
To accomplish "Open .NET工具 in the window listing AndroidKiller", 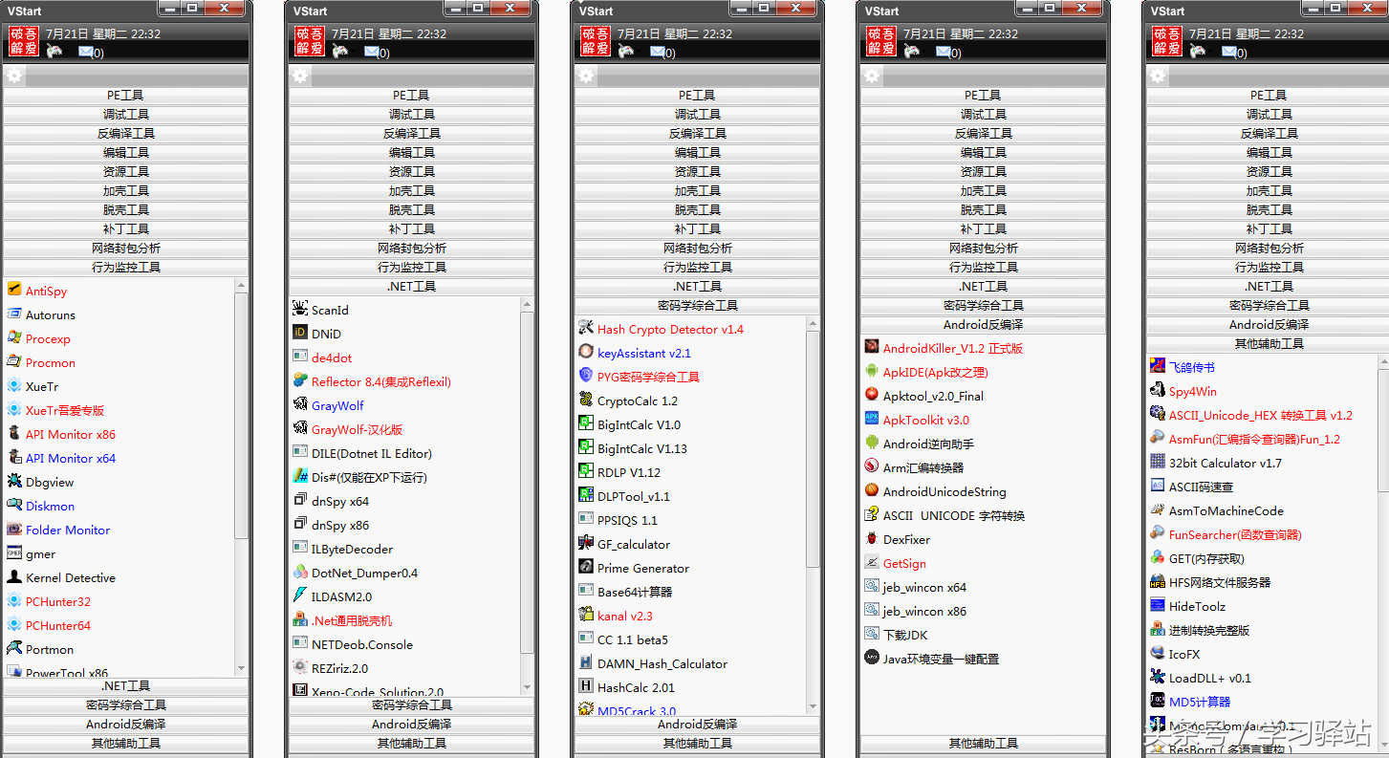I will pyautogui.click(x=983, y=287).
